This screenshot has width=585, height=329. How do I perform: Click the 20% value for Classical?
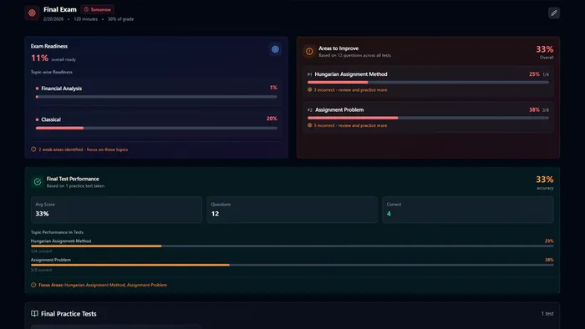point(272,119)
